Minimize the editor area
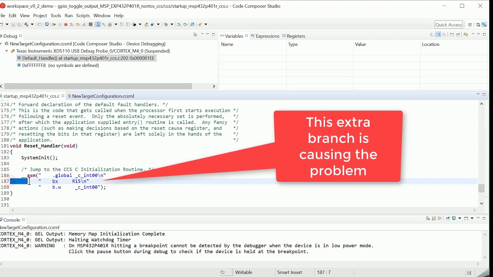Viewport: 493px width, 277px height. click(x=478, y=94)
